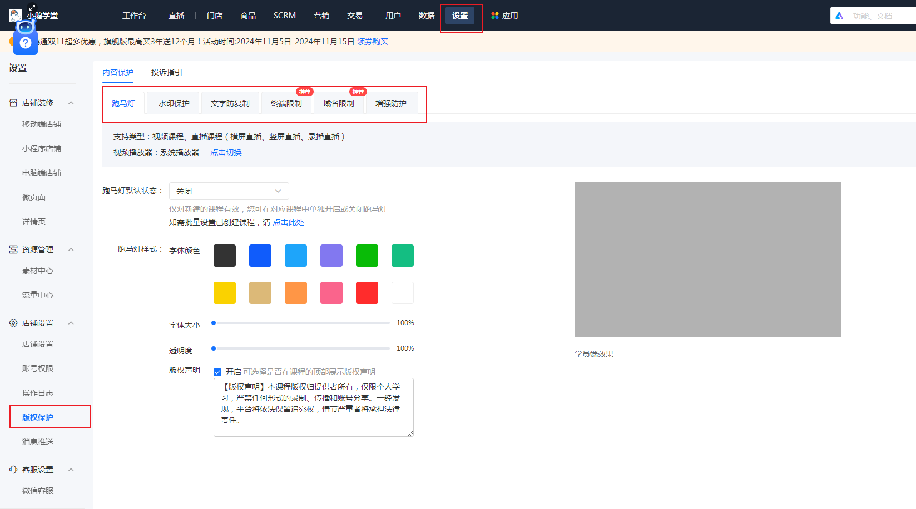Open the floating help question-mark icon
Screen dimensions: 916x509
coord(25,42)
